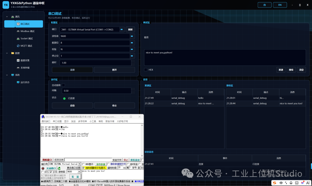
Task: Open the 校验 parity dropdown arrow
Action: (x=132, y=49)
